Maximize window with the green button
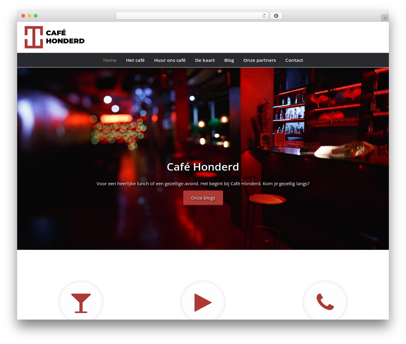The image size is (406, 344). click(36, 16)
